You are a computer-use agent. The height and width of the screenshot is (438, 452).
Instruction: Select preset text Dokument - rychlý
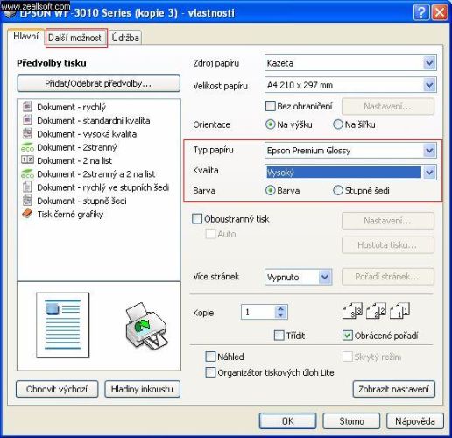(x=72, y=107)
